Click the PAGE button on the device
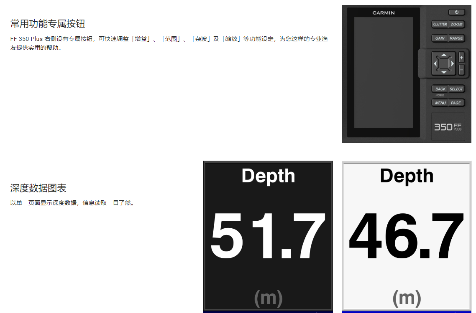 click(x=457, y=103)
